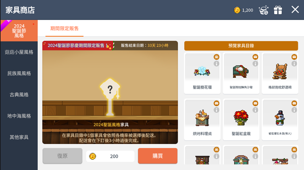
Task: Click category badge on snowman doll card
Action: pos(294,103)
